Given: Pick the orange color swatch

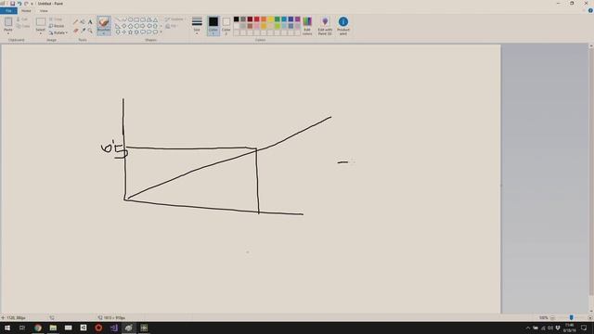Looking at the screenshot, I should (x=264, y=19).
